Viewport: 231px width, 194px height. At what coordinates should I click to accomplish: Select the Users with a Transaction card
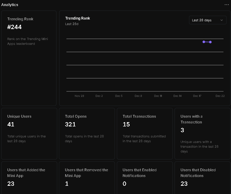pyautogui.click(x=203, y=133)
